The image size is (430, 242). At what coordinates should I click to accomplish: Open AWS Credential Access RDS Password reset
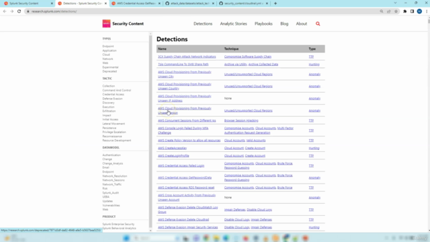[186, 188]
